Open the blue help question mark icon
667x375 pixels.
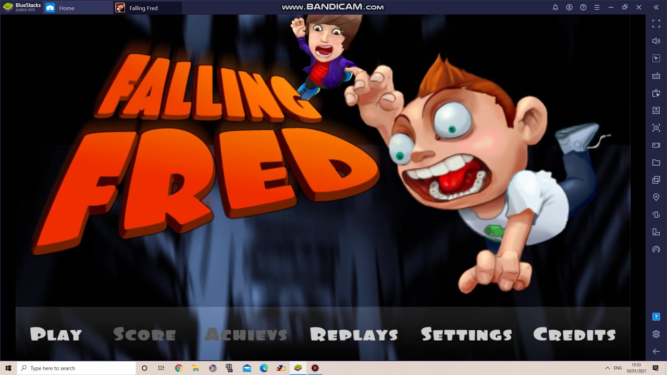[656, 317]
